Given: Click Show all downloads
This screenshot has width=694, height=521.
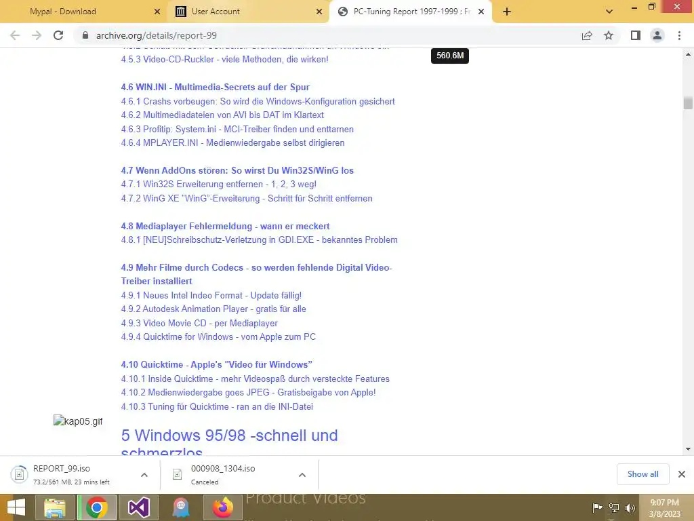Looking at the screenshot, I should (642, 474).
